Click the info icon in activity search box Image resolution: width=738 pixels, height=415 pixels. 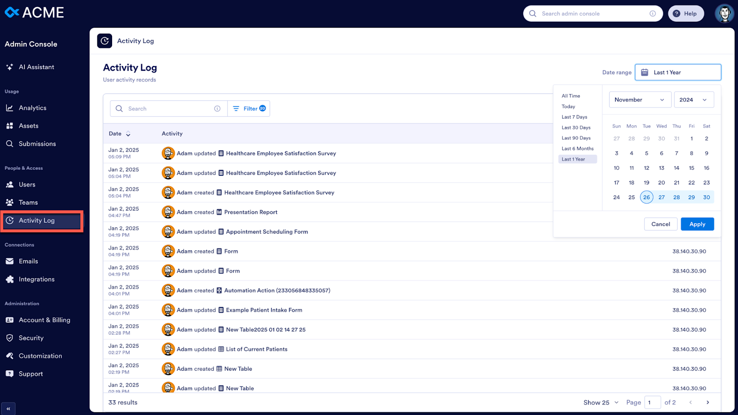tap(217, 109)
